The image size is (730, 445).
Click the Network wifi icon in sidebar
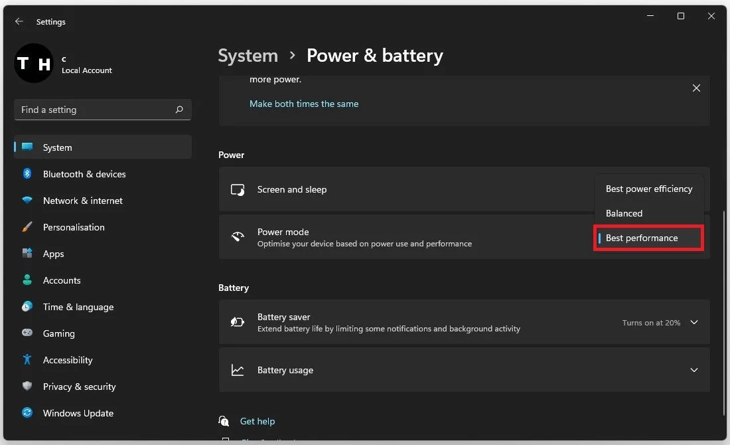(27, 201)
